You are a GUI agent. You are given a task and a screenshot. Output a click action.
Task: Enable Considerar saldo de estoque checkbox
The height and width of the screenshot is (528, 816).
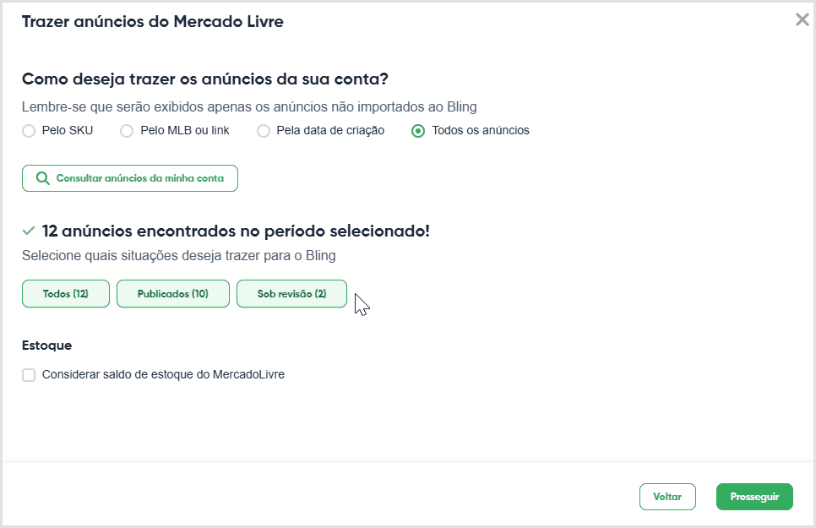pos(29,375)
